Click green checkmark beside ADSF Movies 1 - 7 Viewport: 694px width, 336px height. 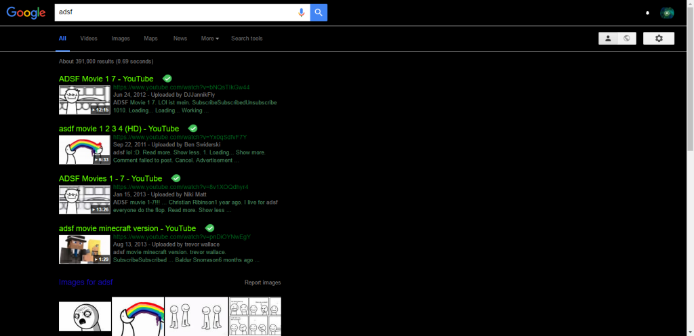[176, 178]
